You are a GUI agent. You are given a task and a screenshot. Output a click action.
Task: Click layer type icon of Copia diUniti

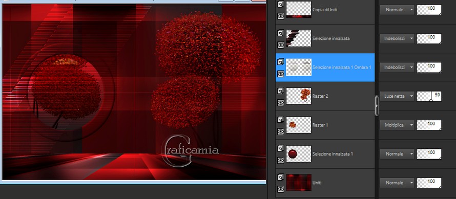tap(280, 5)
